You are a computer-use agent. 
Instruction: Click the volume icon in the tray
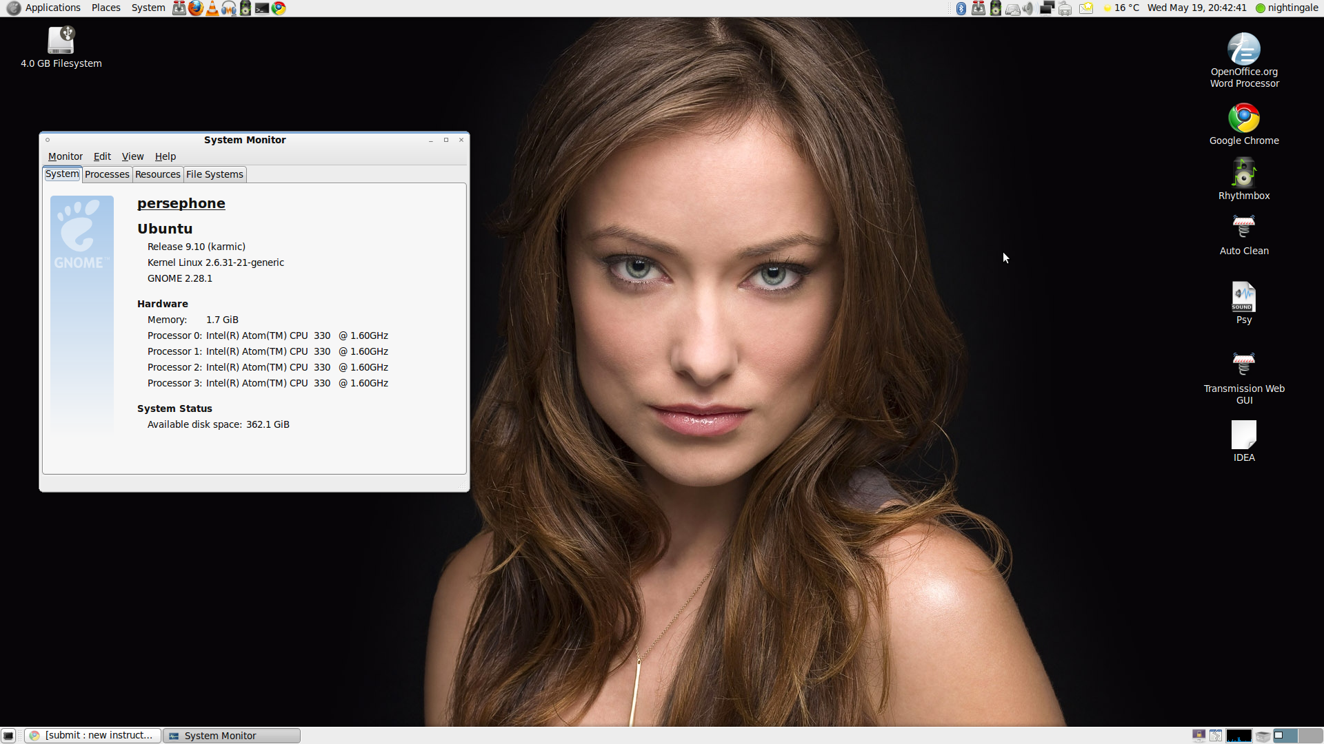click(x=1028, y=8)
